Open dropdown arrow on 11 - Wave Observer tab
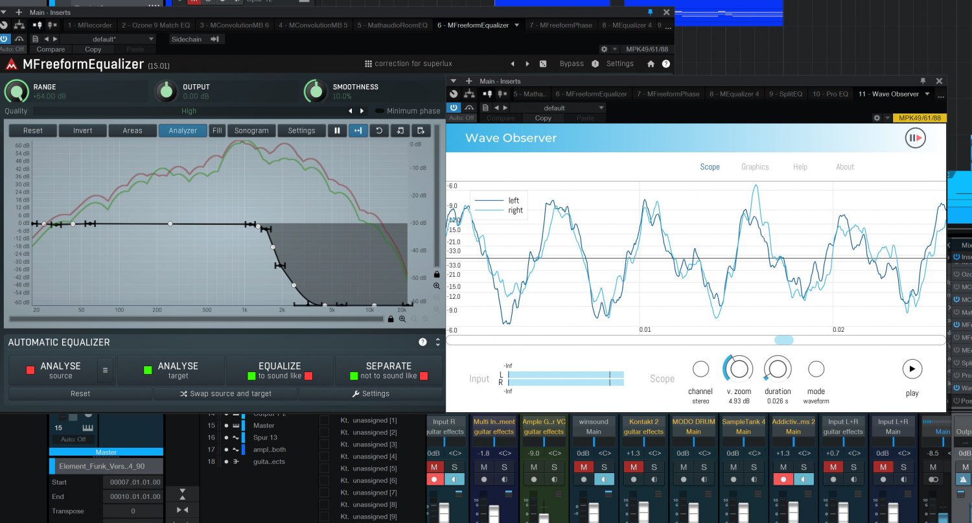Image resolution: width=972 pixels, height=523 pixels. pyautogui.click(x=927, y=94)
